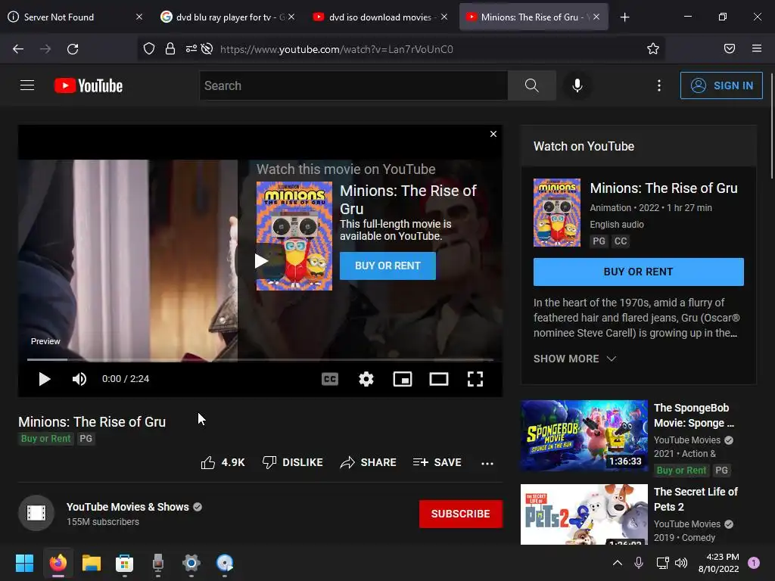
Task: Open the YouTube guide hamburger menu
Action: tap(27, 85)
